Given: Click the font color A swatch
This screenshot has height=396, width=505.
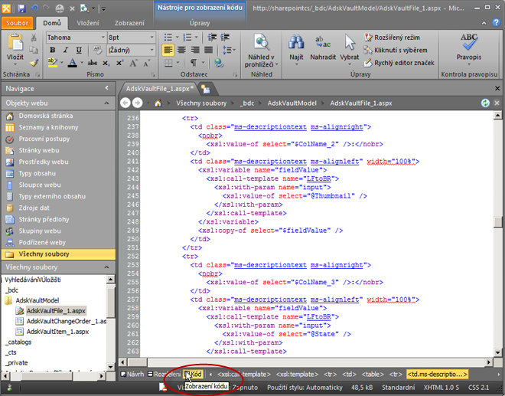Looking at the screenshot, I should pyautogui.click(x=73, y=63).
